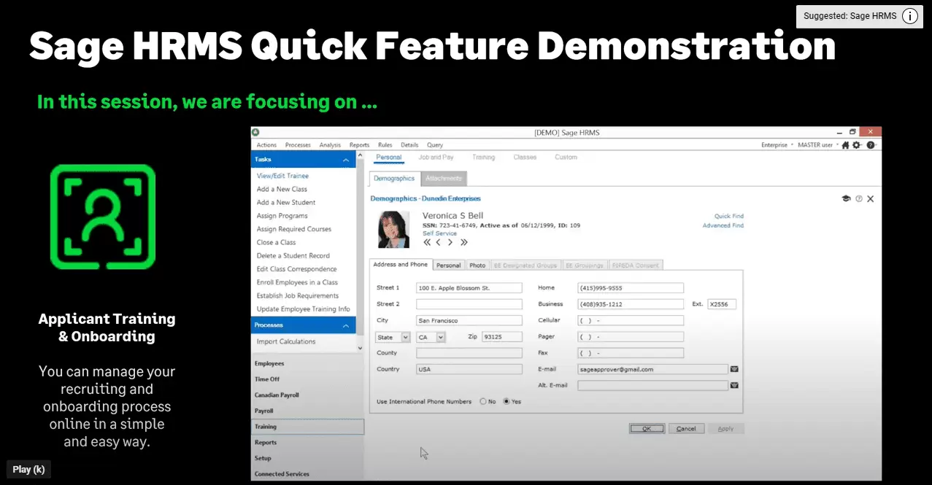Click the graduation cap training icon
This screenshot has width=932, height=485.
click(x=846, y=198)
